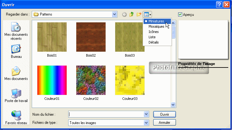Screen dimensions: 232x130
Task: Go up one folder level
Action: [x=131, y=14]
